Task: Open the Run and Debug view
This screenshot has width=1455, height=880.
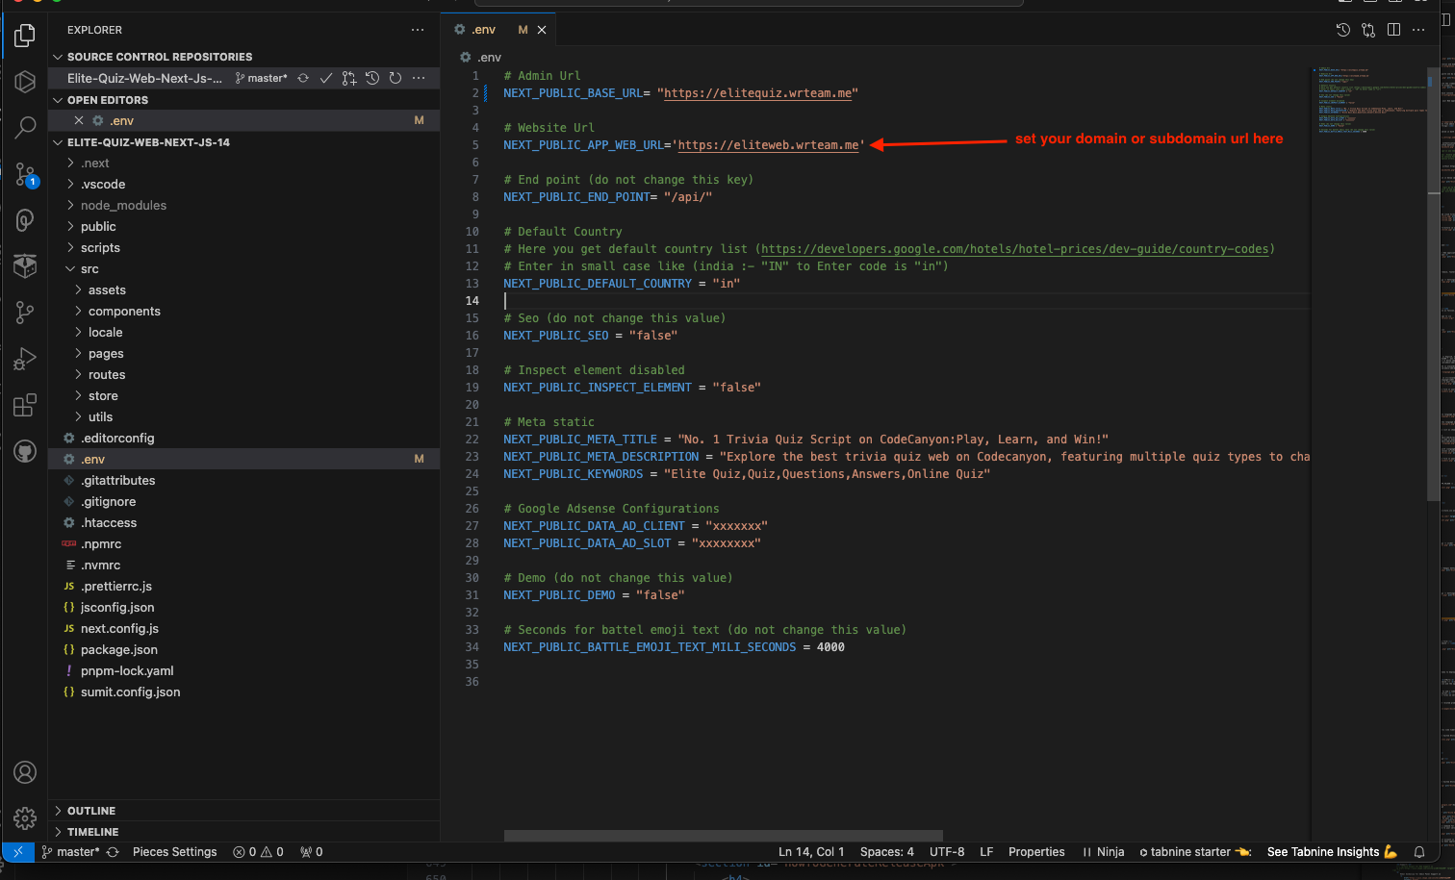Action: pyautogui.click(x=25, y=359)
